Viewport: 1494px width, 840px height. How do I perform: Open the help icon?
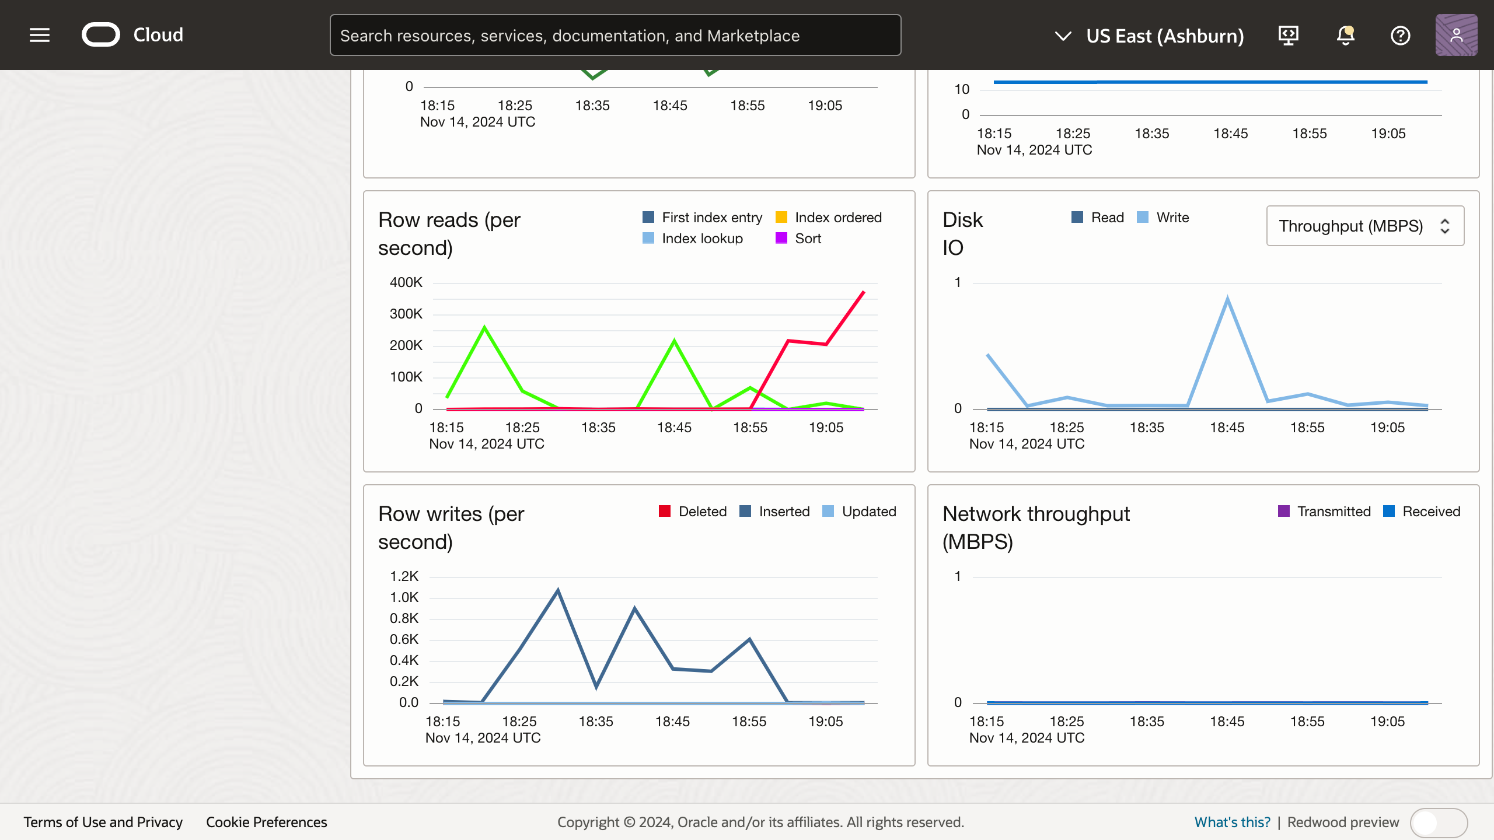pyautogui.click(x=1400, y=35)
